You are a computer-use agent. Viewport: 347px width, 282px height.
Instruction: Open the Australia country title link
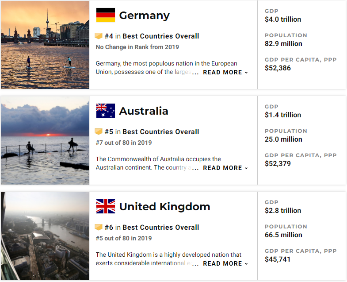[144, 111]
